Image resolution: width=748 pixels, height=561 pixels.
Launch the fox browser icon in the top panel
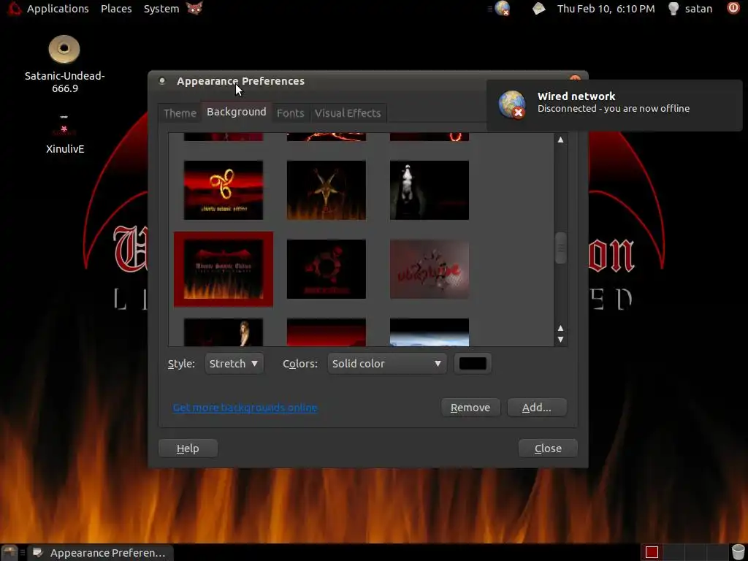(194, 8)
